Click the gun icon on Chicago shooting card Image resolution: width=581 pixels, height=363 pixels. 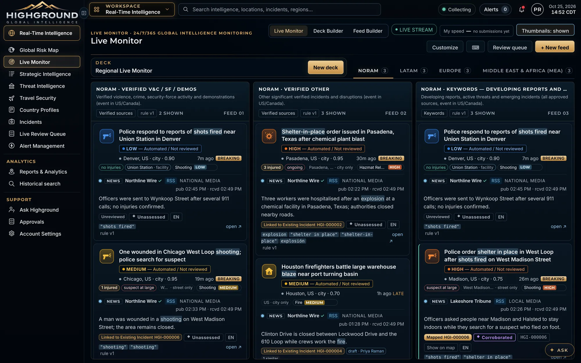(x=107, y=256)
